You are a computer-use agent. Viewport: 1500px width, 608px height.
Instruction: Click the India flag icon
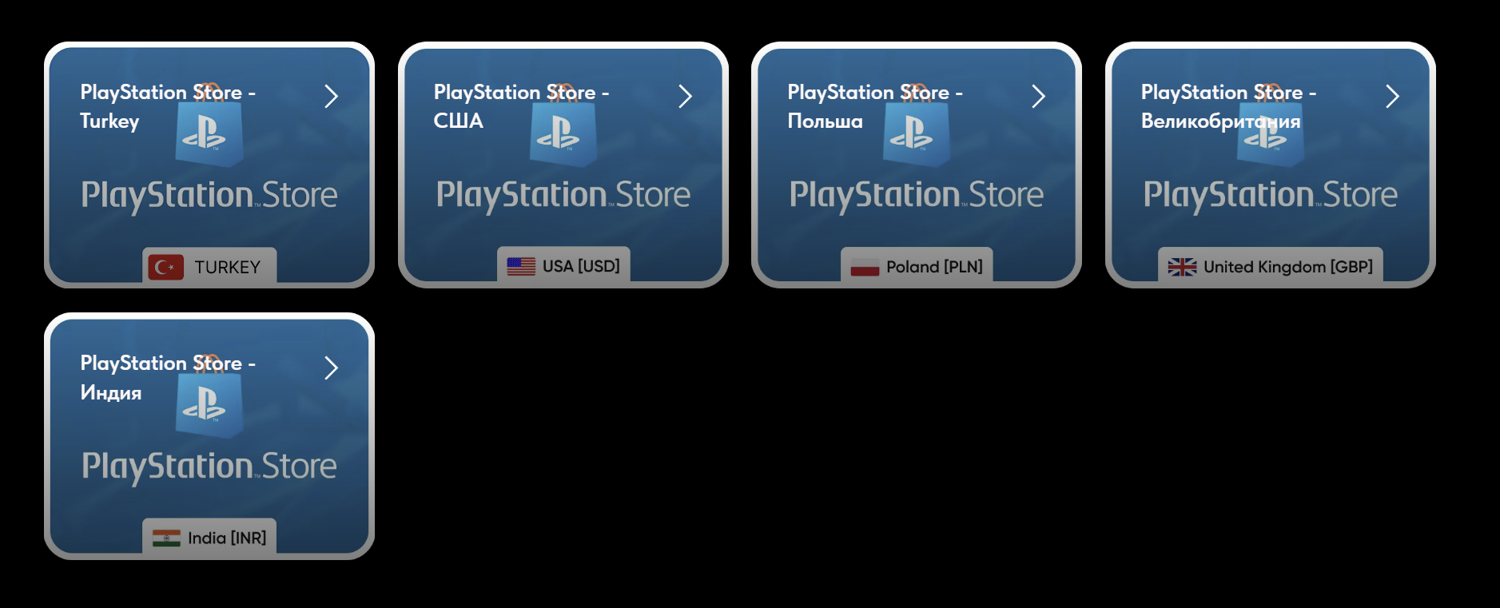166,538
